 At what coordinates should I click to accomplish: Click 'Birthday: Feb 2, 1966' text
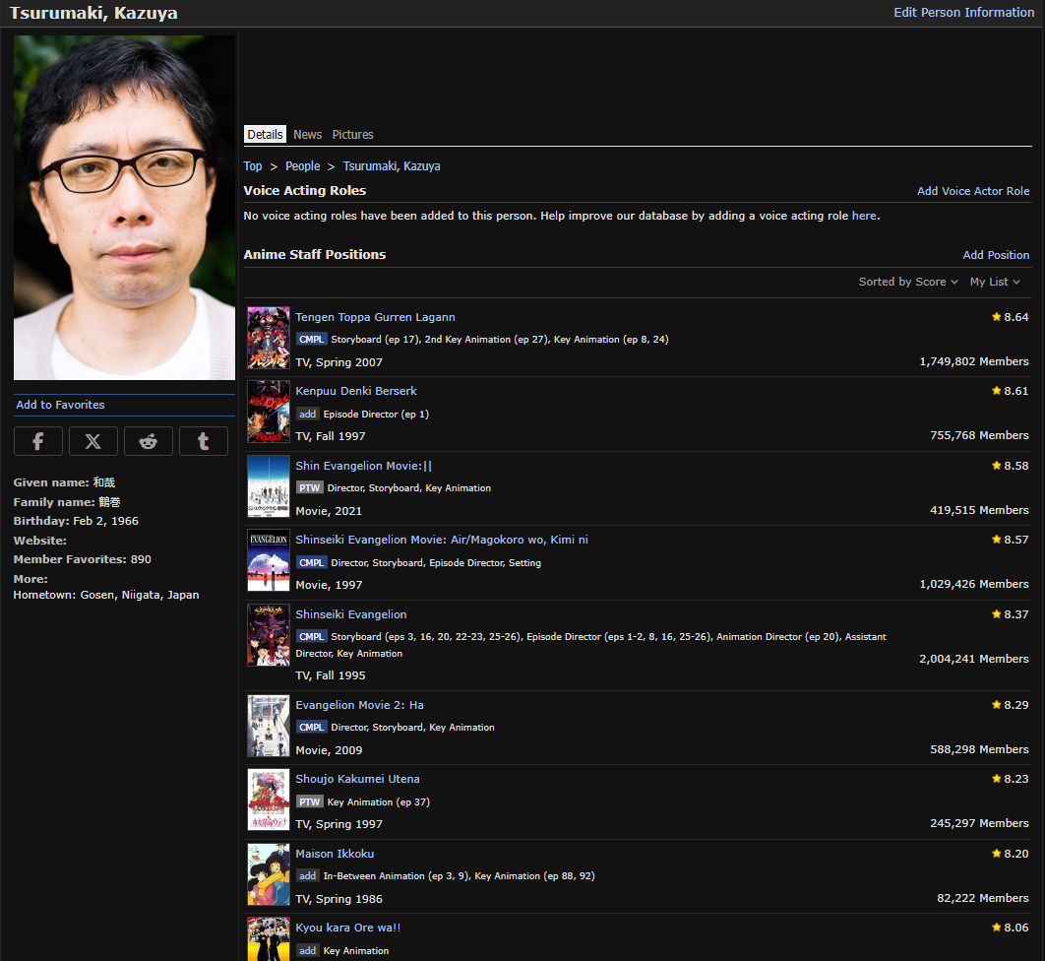click(76, 521)
